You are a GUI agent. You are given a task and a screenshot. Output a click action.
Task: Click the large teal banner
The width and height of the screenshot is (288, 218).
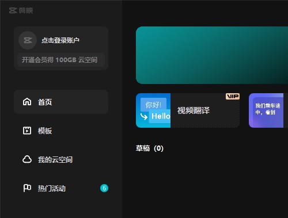click(x=212, y=55)
